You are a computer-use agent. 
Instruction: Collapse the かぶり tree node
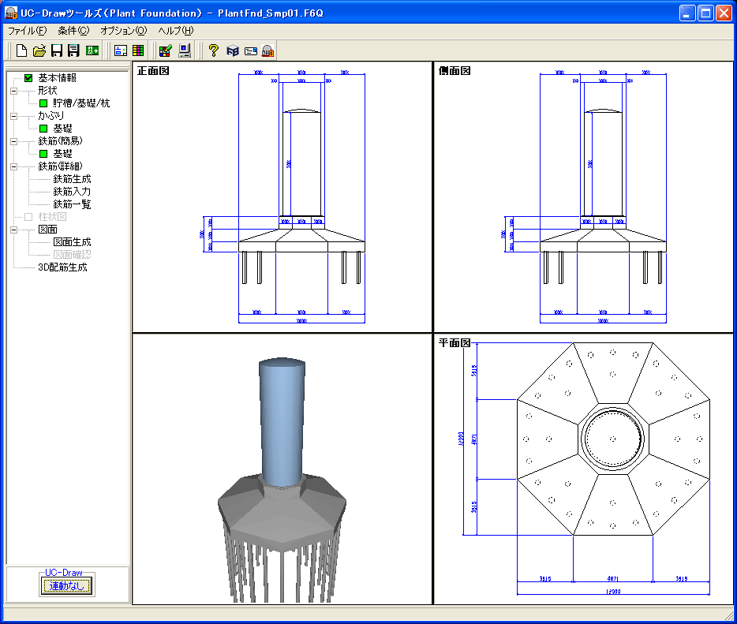pos(14,116)
